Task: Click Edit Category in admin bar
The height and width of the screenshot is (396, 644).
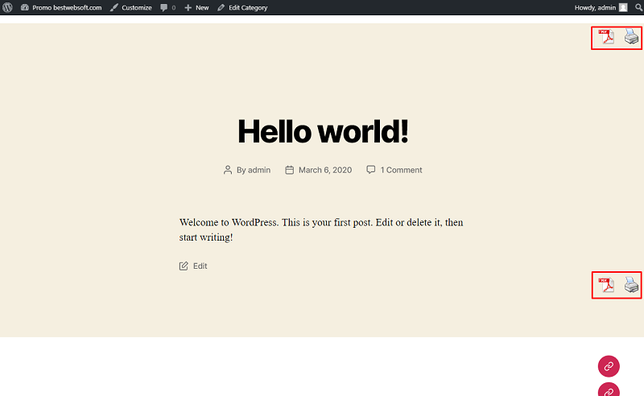Action: coord(242,7)
